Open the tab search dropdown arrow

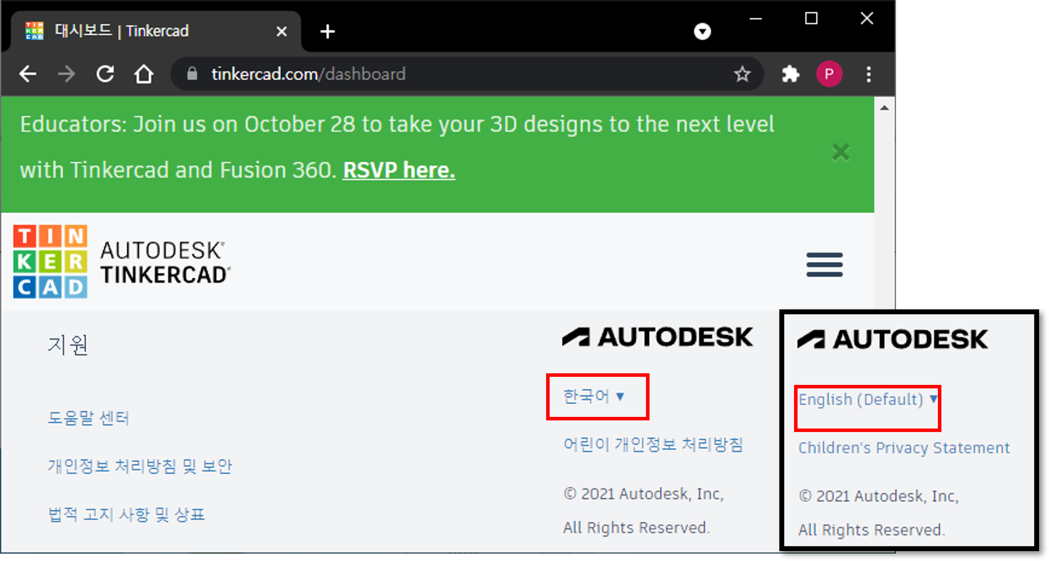pos(702,31)
